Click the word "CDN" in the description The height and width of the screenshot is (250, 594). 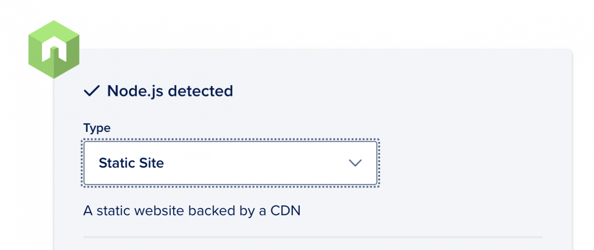coord(286,211)
